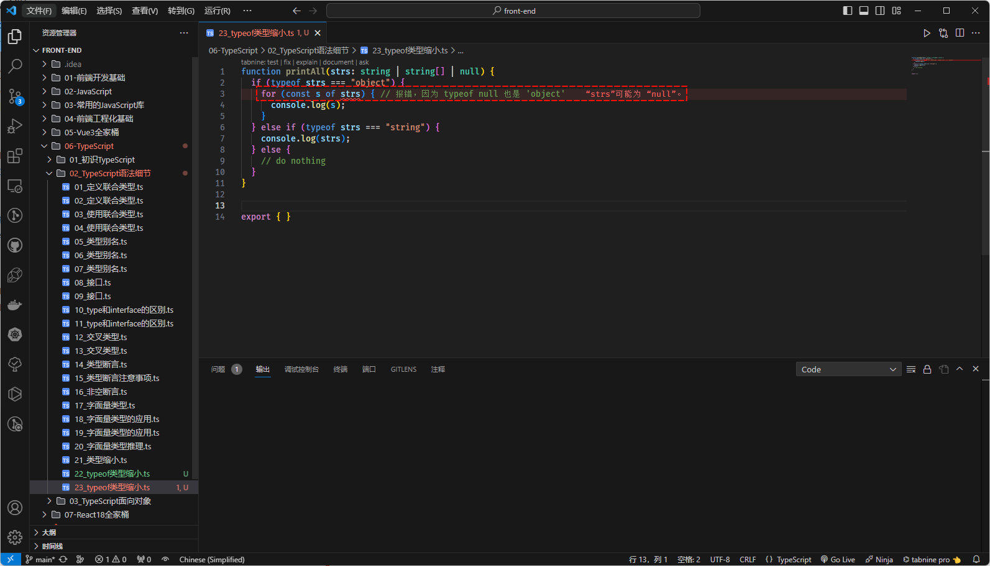This screenshot has height=566, width=990.
Task: Open the GitHub view in activity bar
Action: pos(15,245)
